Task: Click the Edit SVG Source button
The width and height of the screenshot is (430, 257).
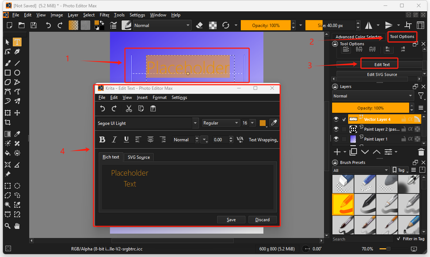Action: (382, 74)
